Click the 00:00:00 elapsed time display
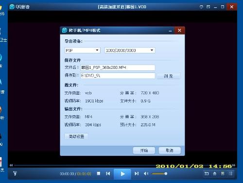Screen dimensions: 243x183 (x=67, y=174)
